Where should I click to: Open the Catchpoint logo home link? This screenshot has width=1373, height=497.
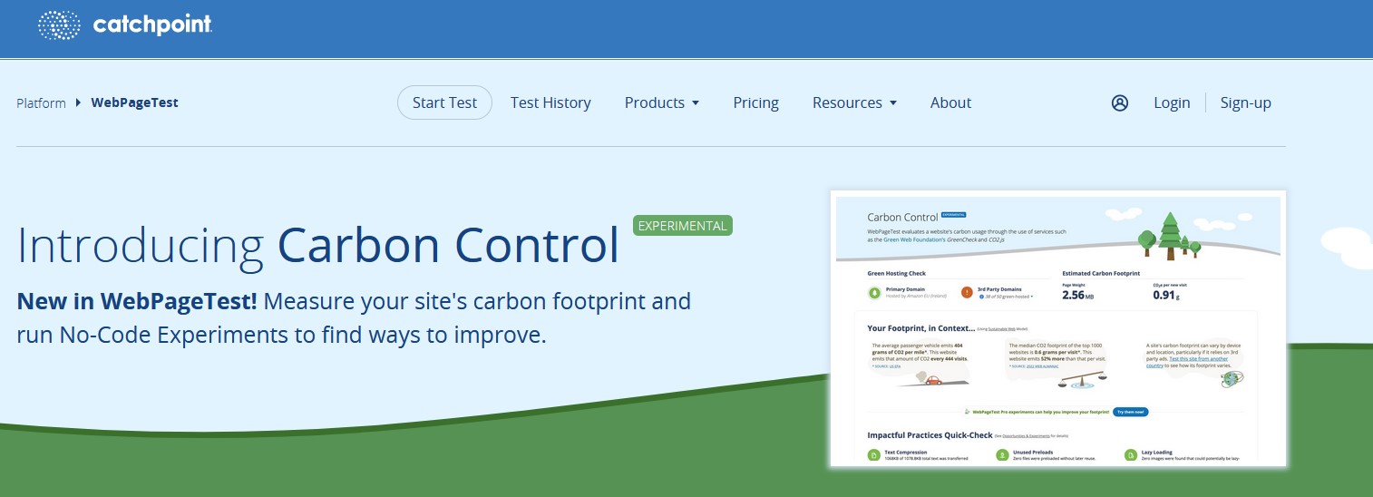point(125,25)
